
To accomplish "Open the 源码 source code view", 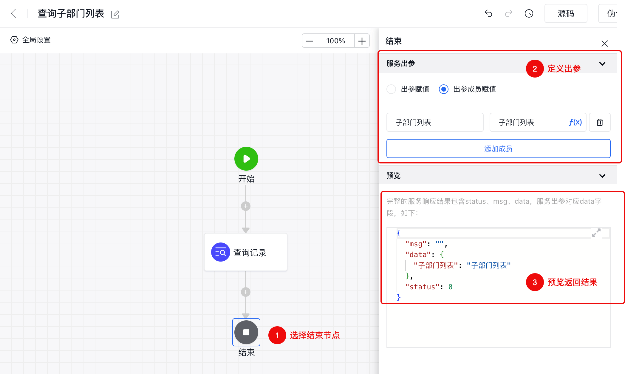I will [566, 13].
